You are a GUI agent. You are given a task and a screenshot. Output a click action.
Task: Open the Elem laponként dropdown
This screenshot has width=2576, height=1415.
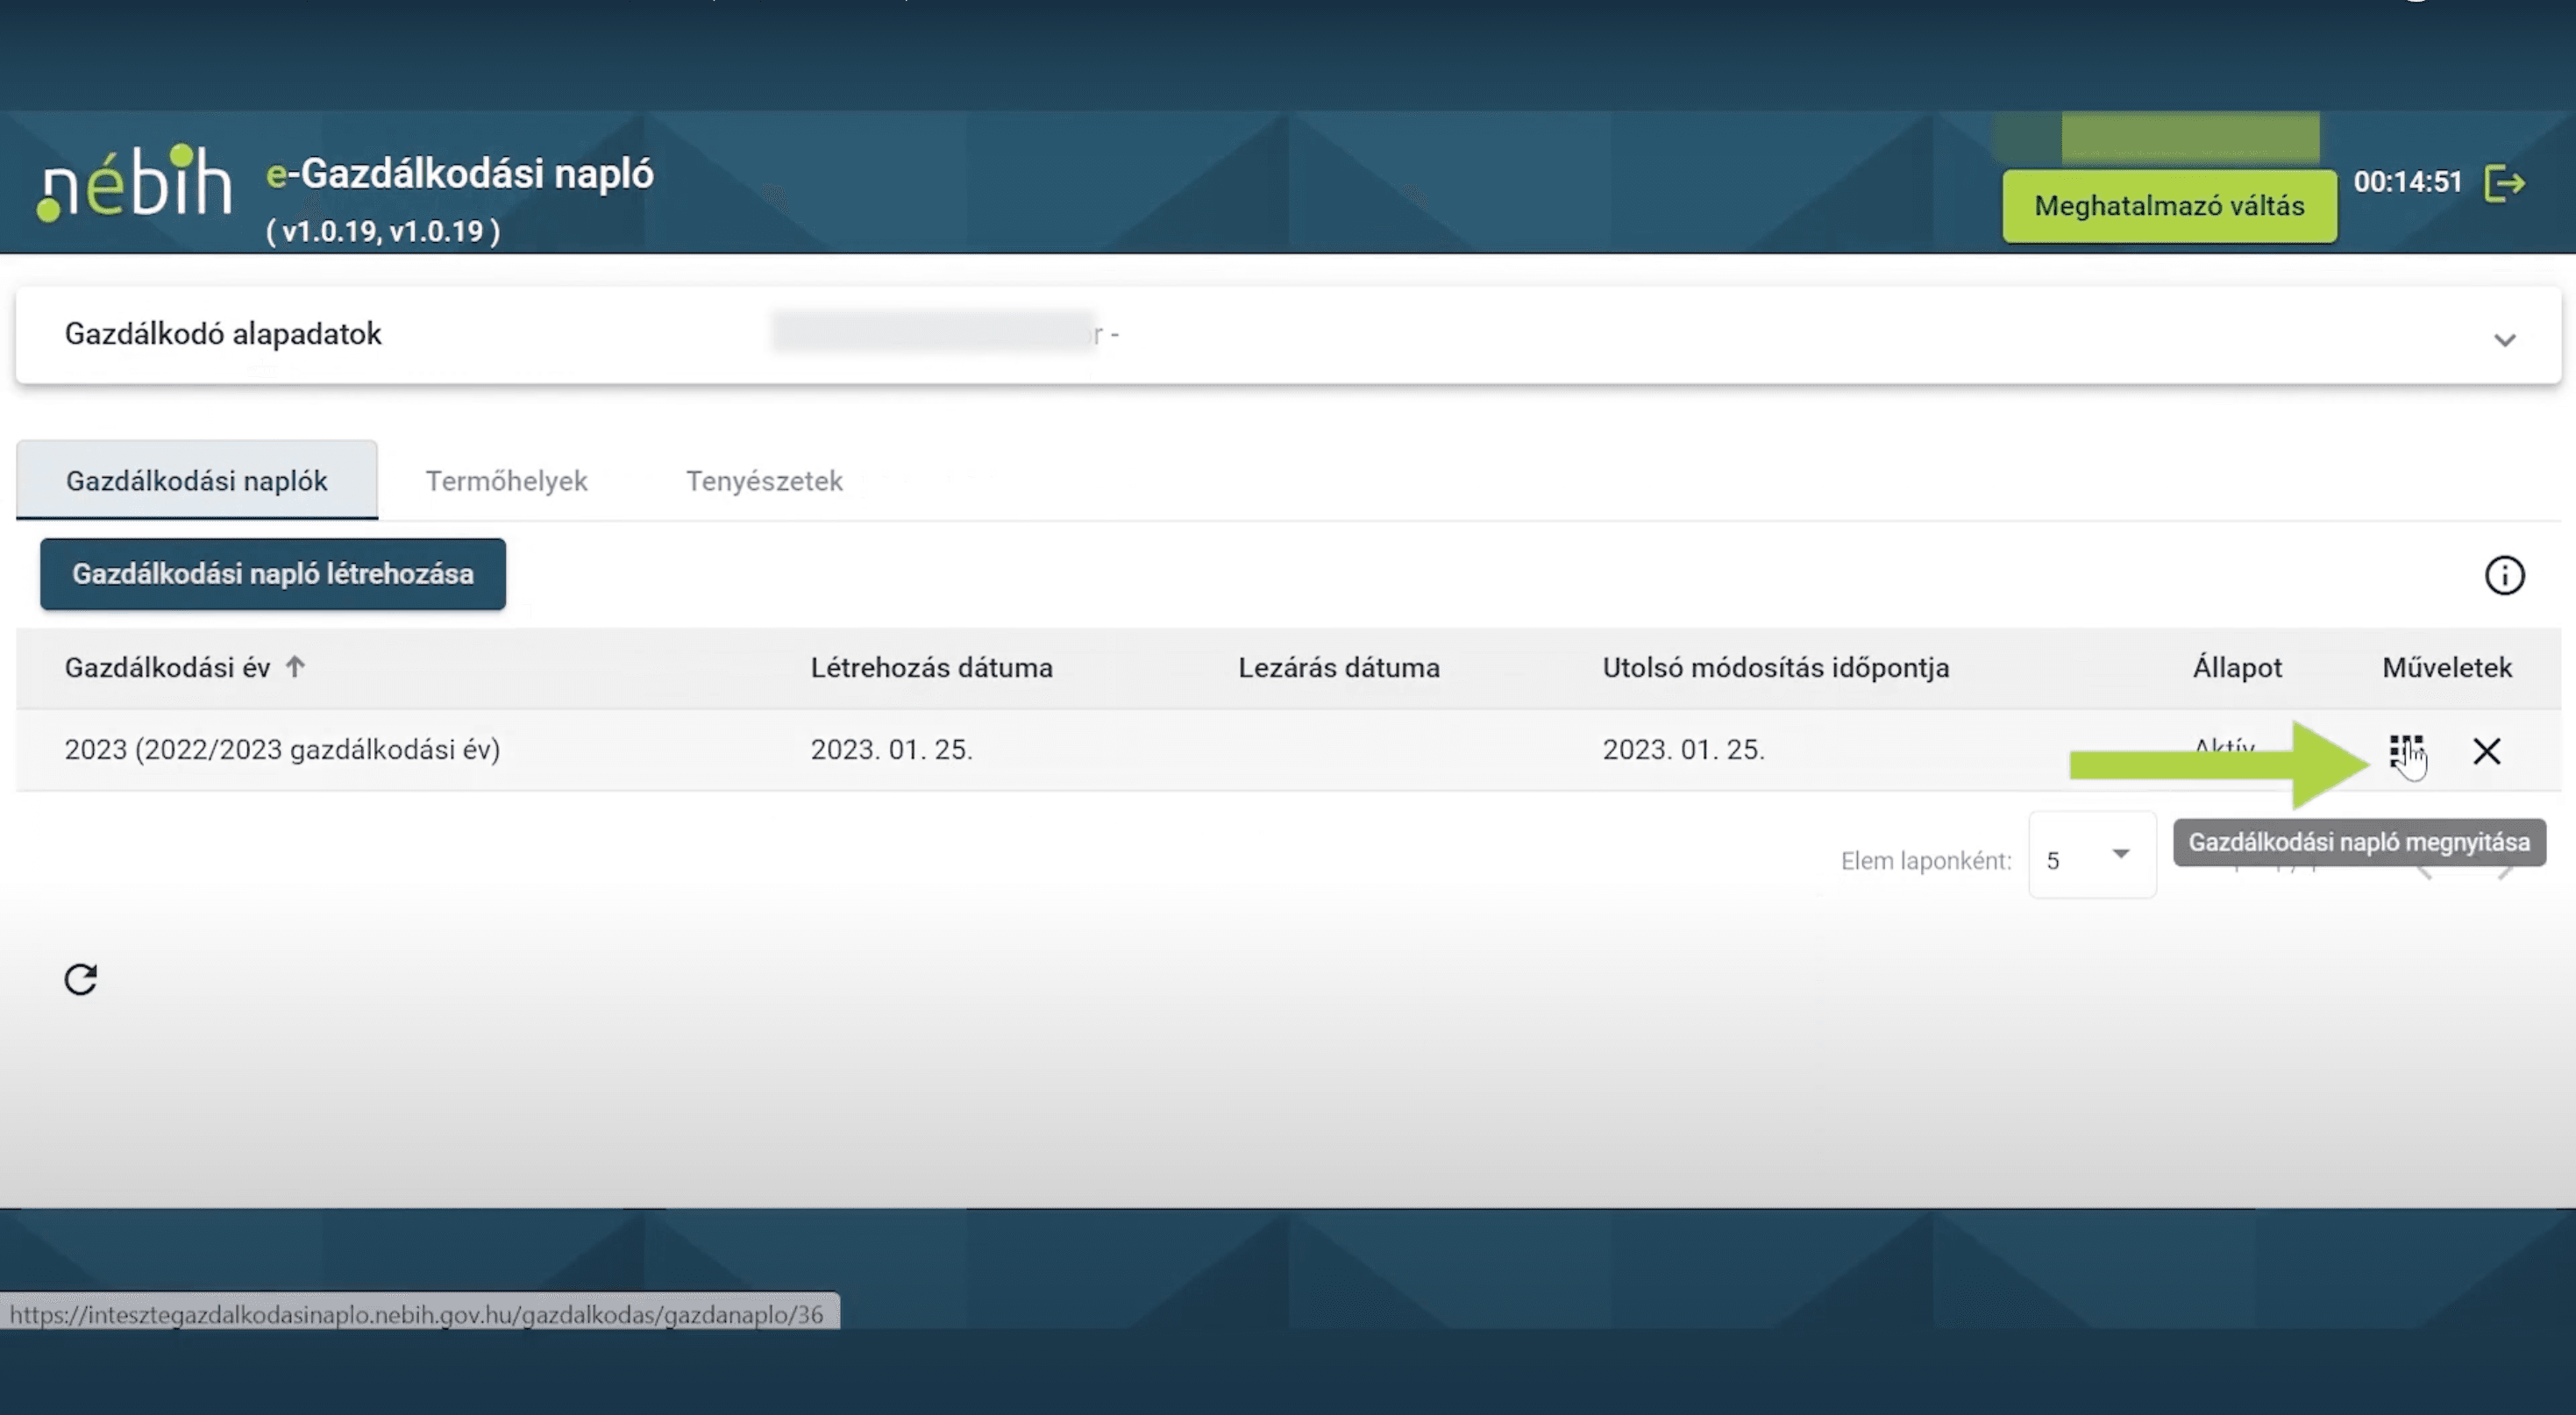pyautogui.click(x=2091, y=856)
